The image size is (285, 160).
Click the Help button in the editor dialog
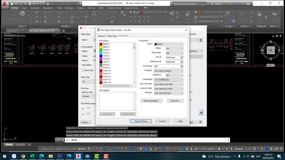180,121
